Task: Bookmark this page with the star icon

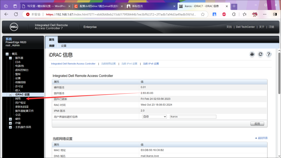Action: (x=203, y=14)
